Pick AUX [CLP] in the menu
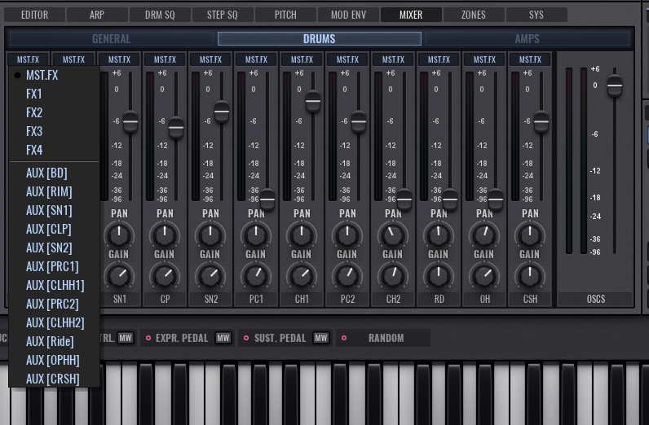 (x=55, y=229)
